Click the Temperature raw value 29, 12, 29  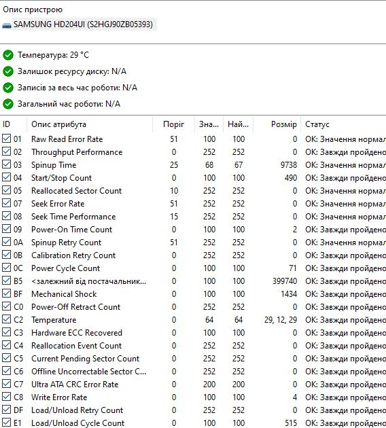pos(281,320)
